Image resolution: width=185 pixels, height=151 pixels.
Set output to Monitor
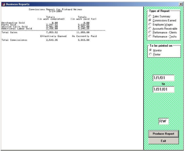coord(150,51)
